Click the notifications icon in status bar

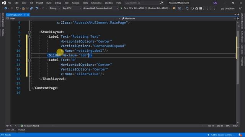coord(240,135)
